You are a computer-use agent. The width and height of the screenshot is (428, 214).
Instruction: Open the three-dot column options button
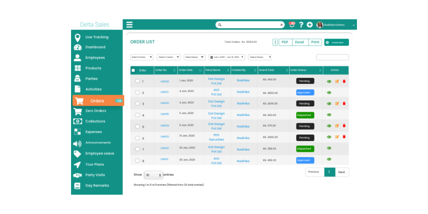pos(275,42)
